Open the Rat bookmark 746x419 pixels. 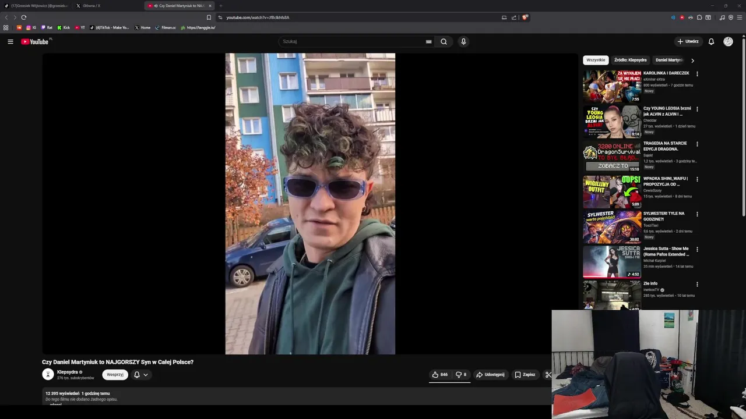click(47, 27)
